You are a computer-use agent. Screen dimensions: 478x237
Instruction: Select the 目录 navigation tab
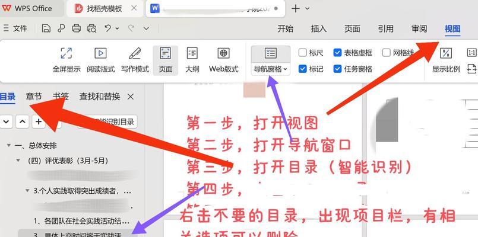[x=7, y=97]
